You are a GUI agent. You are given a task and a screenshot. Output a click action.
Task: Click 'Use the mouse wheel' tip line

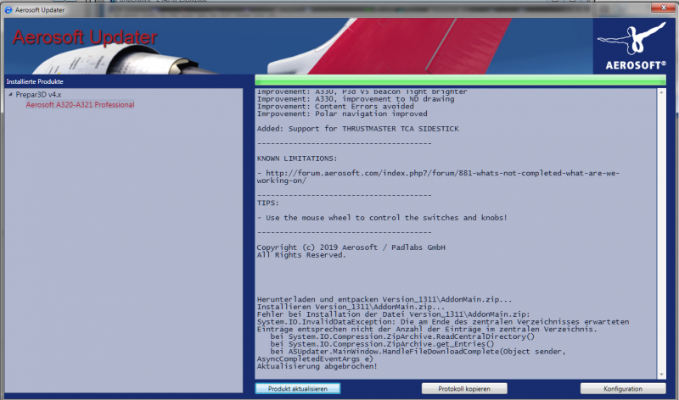click(382, 218)
